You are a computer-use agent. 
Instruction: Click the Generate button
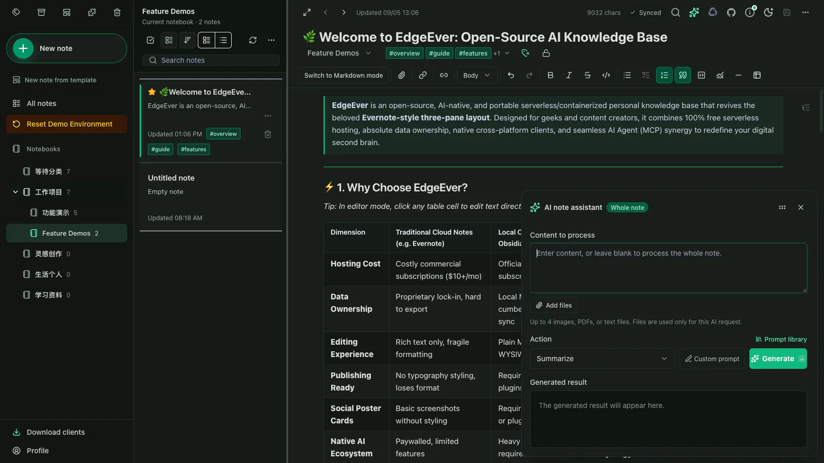click(x=778, y=359)
